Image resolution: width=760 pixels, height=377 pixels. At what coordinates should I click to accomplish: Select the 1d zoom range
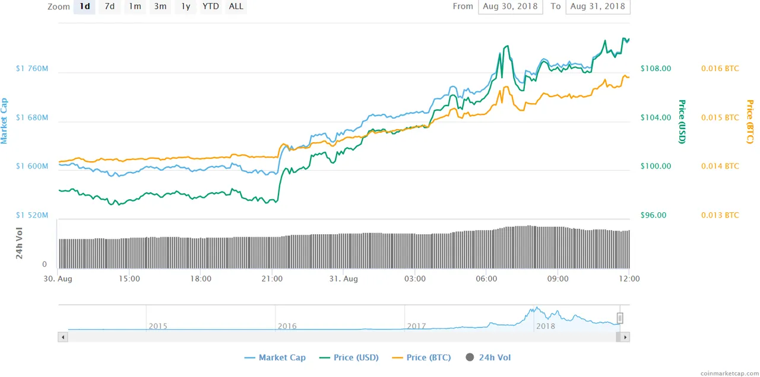click(x=84, y=7)
